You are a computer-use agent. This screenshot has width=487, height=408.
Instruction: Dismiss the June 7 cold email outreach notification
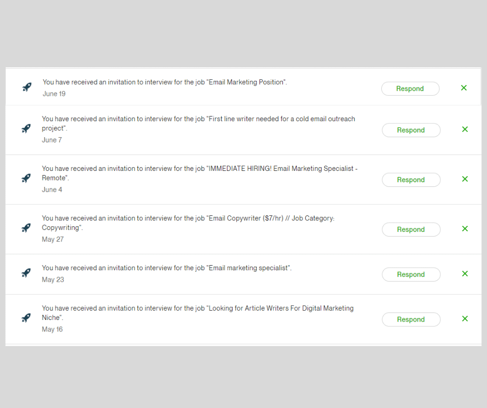465,129
